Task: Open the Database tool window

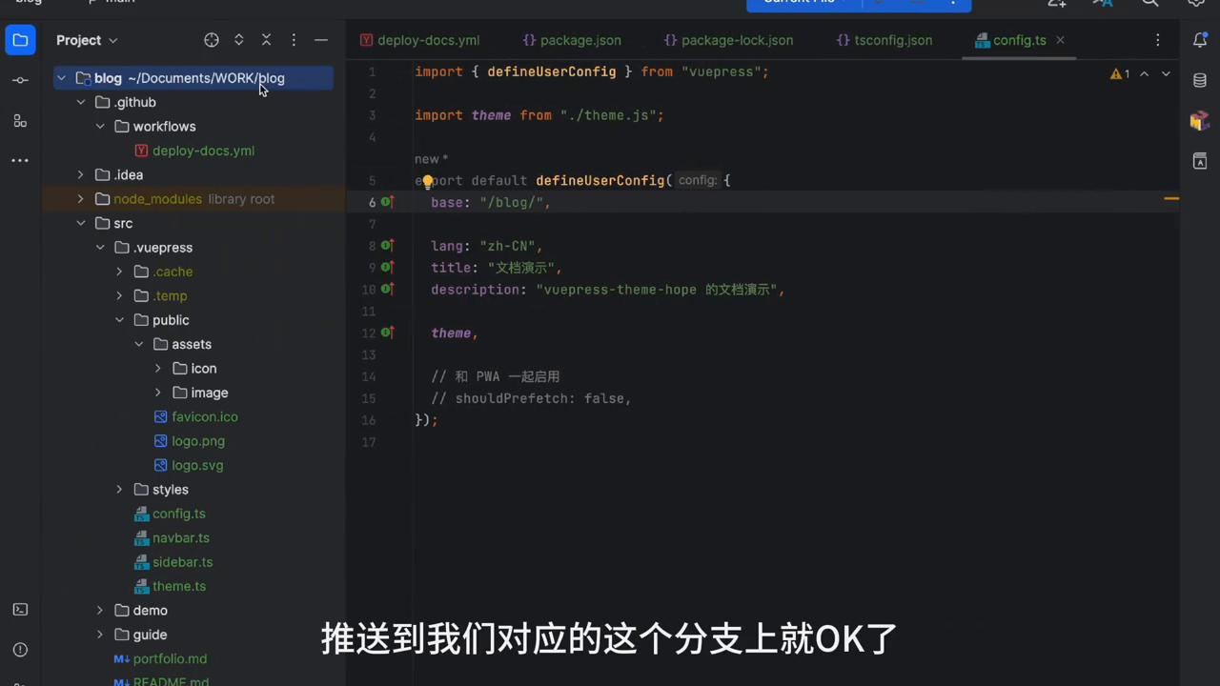Action: [1200, 80]
